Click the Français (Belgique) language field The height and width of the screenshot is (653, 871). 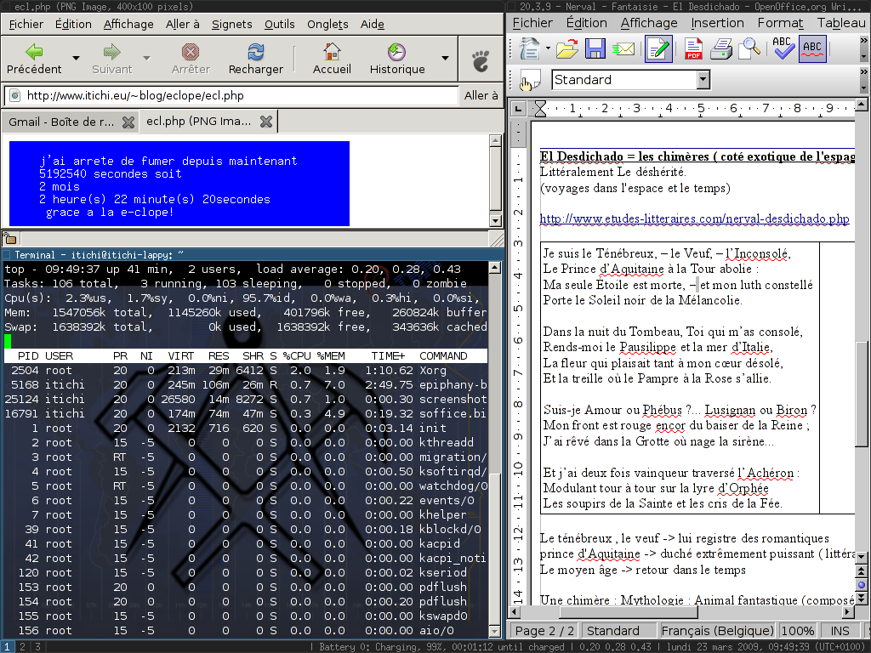coord(717,631)
